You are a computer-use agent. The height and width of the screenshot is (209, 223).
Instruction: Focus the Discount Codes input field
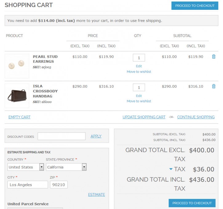click(62, 136)
